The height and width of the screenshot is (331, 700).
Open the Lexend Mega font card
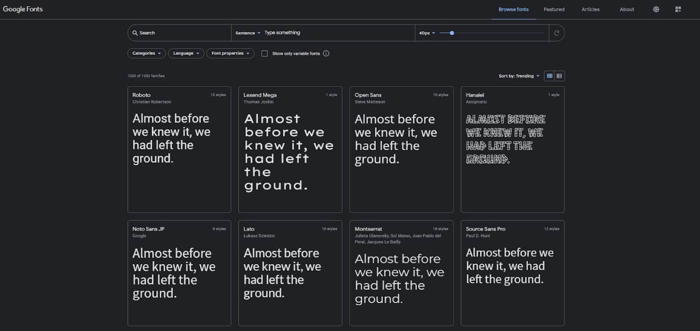290,150
